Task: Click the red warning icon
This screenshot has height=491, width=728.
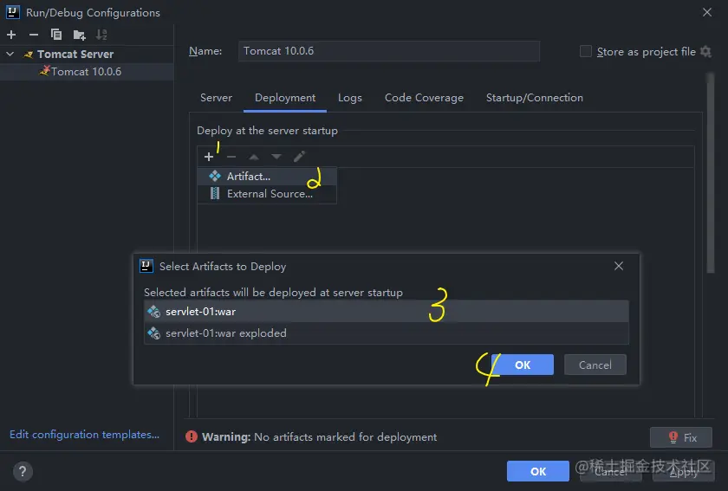Action: click(x=192, y=436)
